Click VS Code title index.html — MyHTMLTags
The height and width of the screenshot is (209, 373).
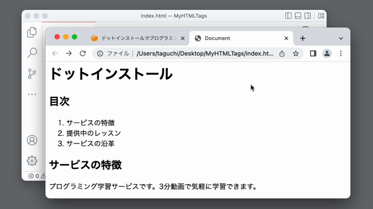coord(174,16)
